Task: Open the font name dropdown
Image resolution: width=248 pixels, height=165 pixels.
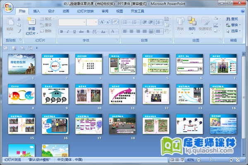Action: coord(84,22)
